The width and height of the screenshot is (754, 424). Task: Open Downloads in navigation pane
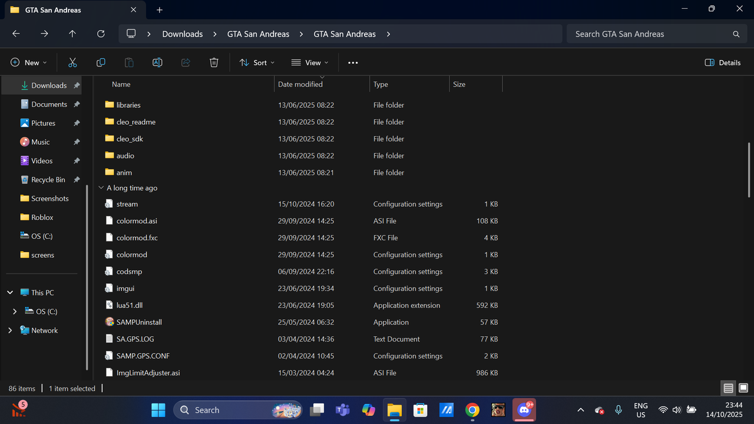49,85
